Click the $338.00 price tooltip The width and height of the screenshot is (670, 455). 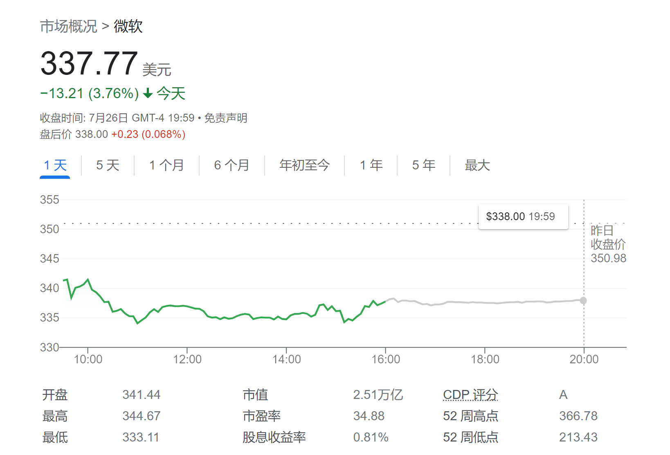pyautogui.click(x=523, y=216)
